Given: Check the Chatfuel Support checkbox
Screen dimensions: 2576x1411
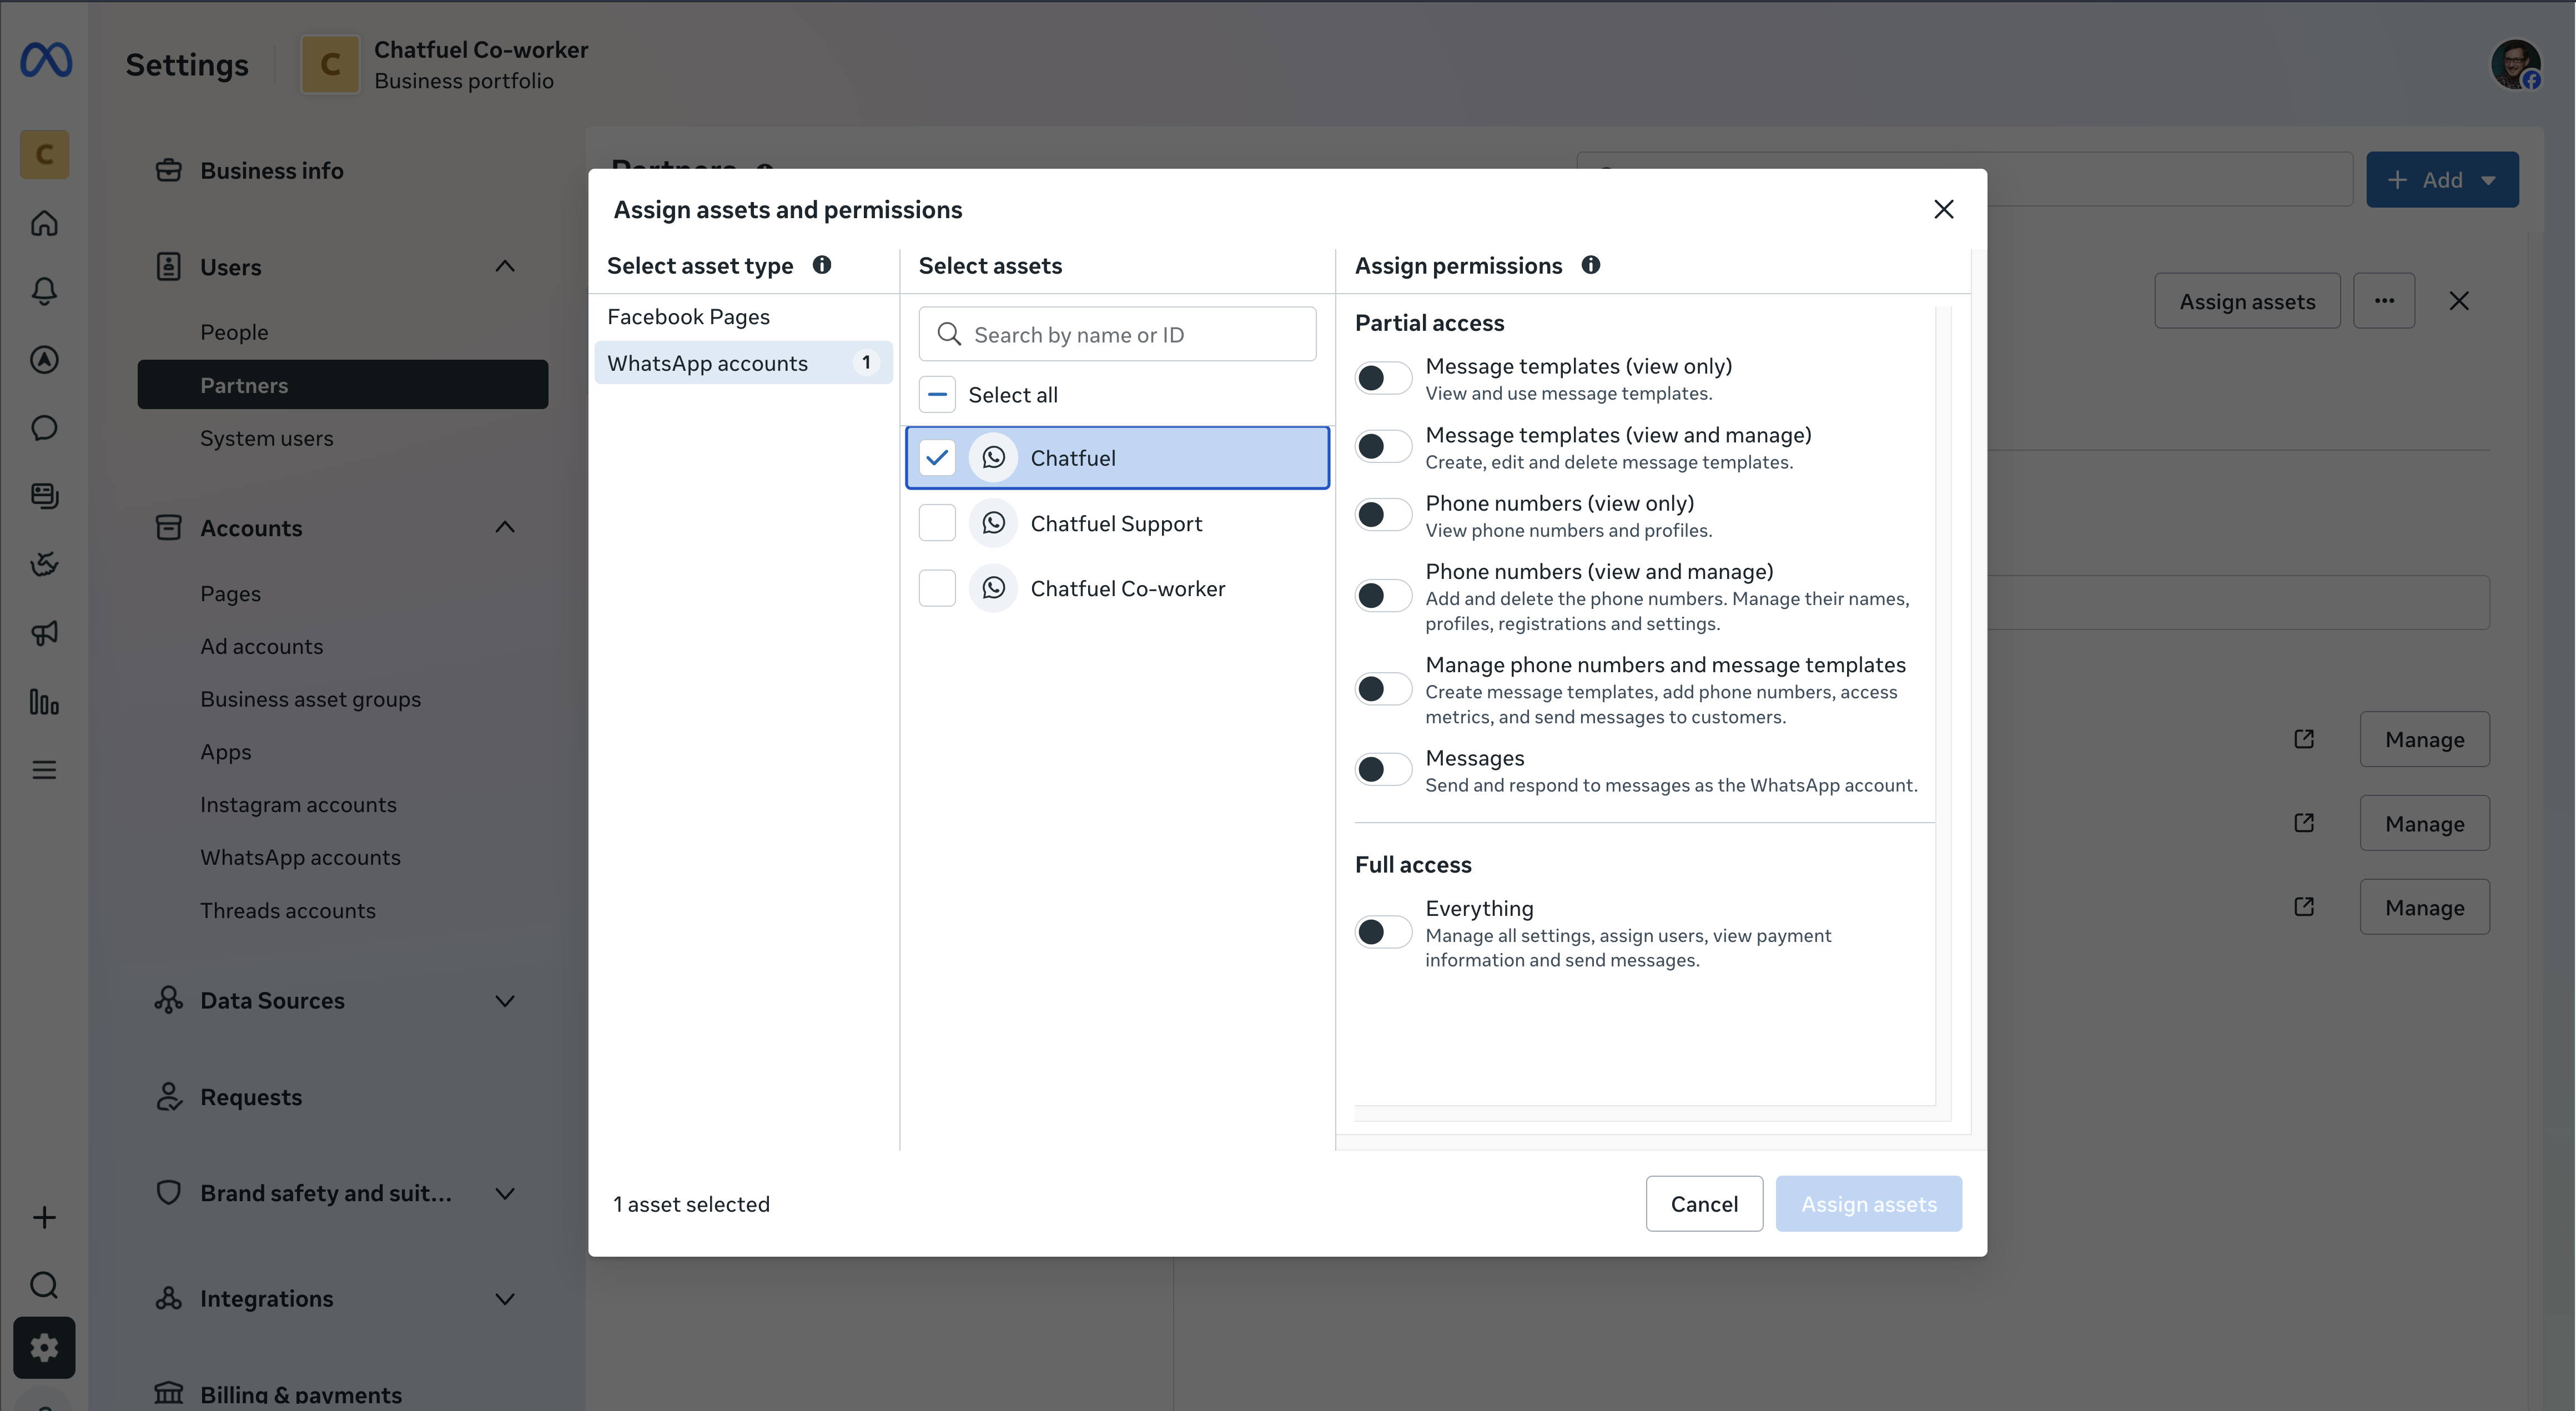Looking at the screenshot, I should (x=937, y=523).
